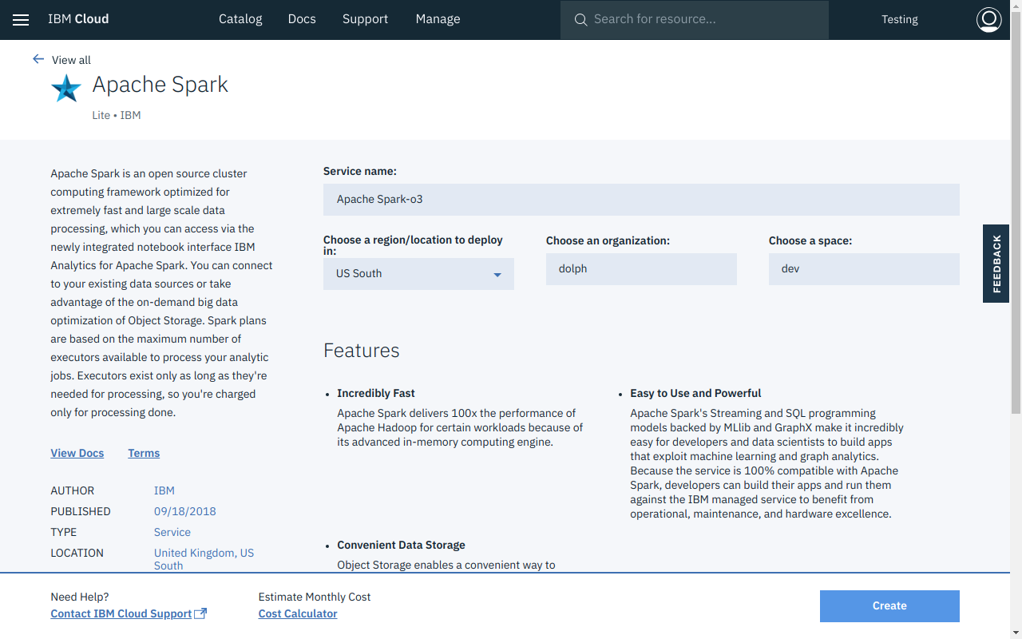Click the Service type link
Image resolution: width=1022 pixels, height=639 pixels.
coord(172,532)
